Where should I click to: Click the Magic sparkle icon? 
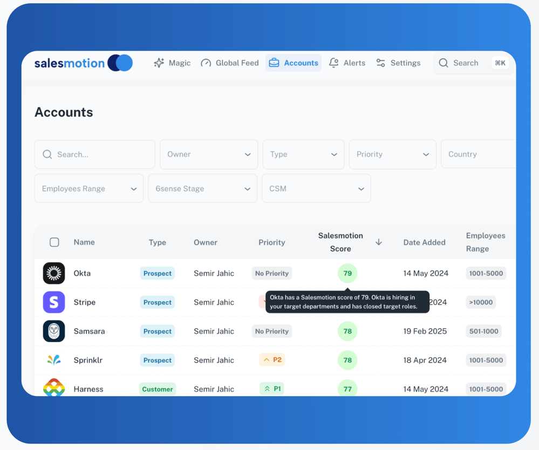coord(159,63)
